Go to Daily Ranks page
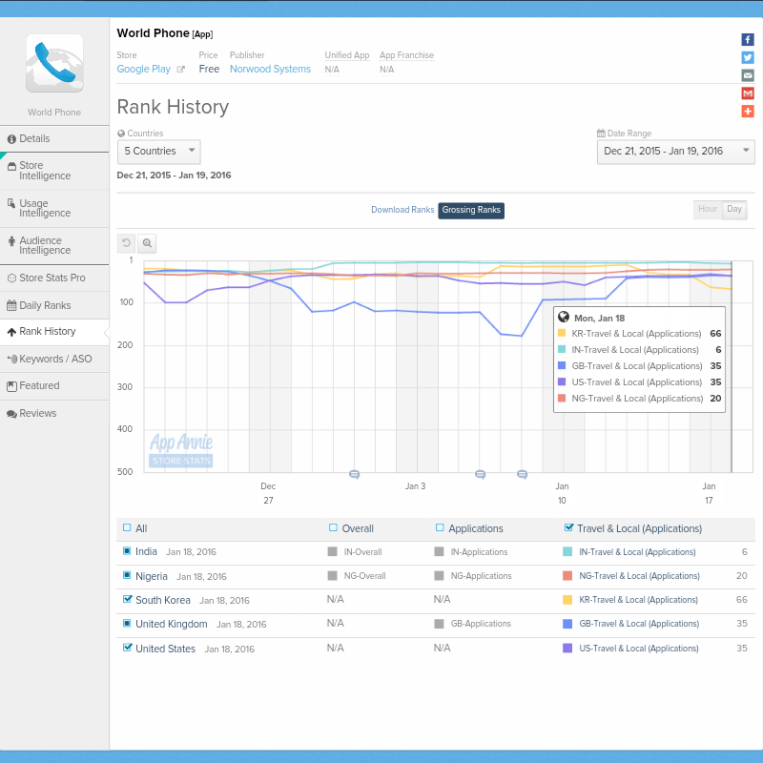This screenshot has height=763, width=763. coord(54,305)
